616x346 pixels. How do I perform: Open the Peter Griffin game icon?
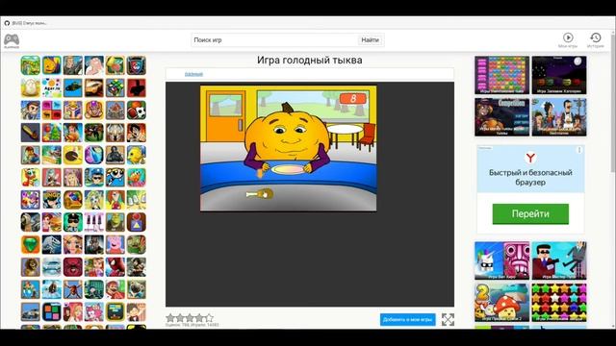click(94, 65)
